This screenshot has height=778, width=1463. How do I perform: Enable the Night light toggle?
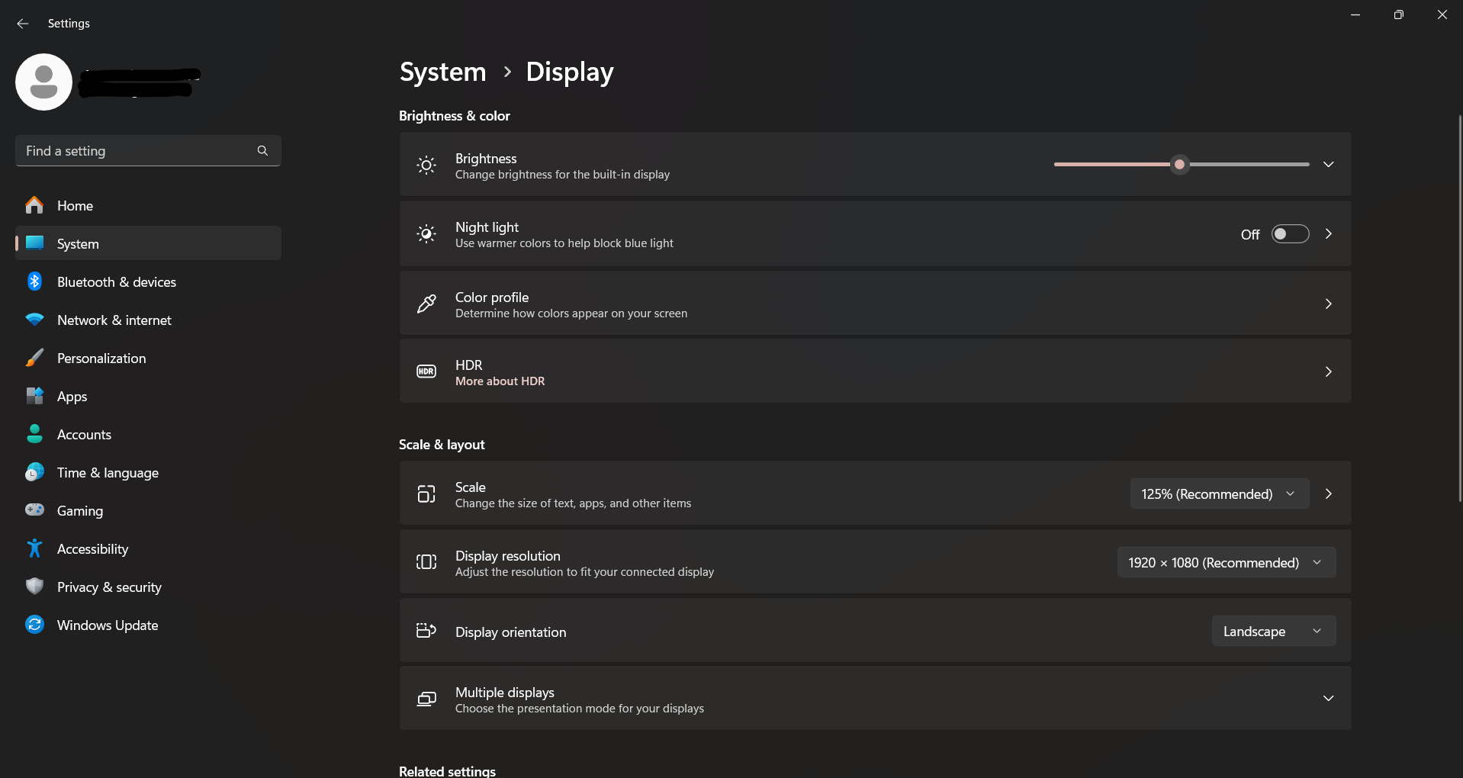point(1290,234)
